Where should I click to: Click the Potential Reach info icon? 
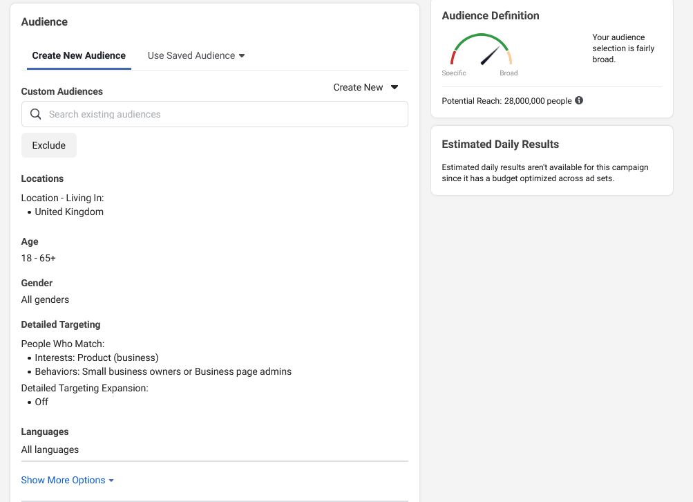tap(578, 100)
